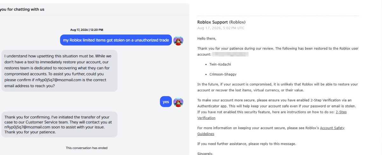The image size is (382, 155).
Task: Click the avatar beside the stolen items message
Action: (178, 40)
